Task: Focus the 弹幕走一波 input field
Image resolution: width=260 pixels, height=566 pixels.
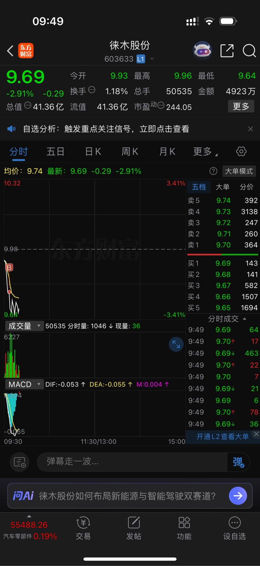Action: (132, 462)
